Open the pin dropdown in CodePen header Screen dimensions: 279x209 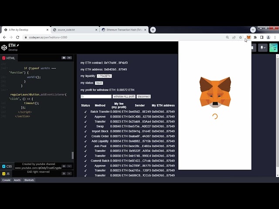click(263, 47)
